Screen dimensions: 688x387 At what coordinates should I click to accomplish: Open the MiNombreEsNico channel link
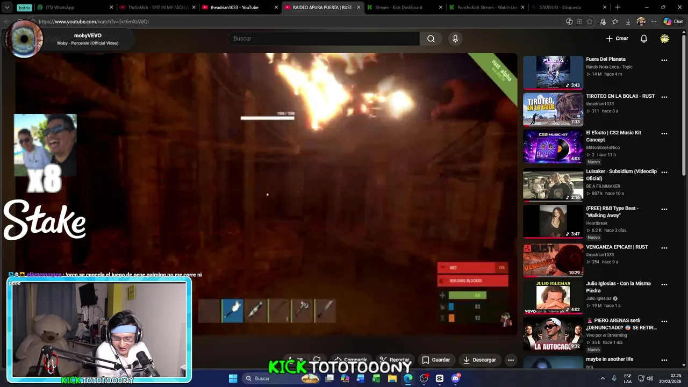coord(603,147)
